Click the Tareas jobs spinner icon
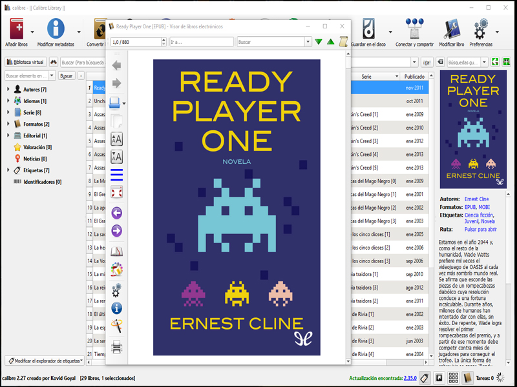Image resolution: width=517 pixels, height=387 pixels. pyautogui.click(x=500, y=378)
